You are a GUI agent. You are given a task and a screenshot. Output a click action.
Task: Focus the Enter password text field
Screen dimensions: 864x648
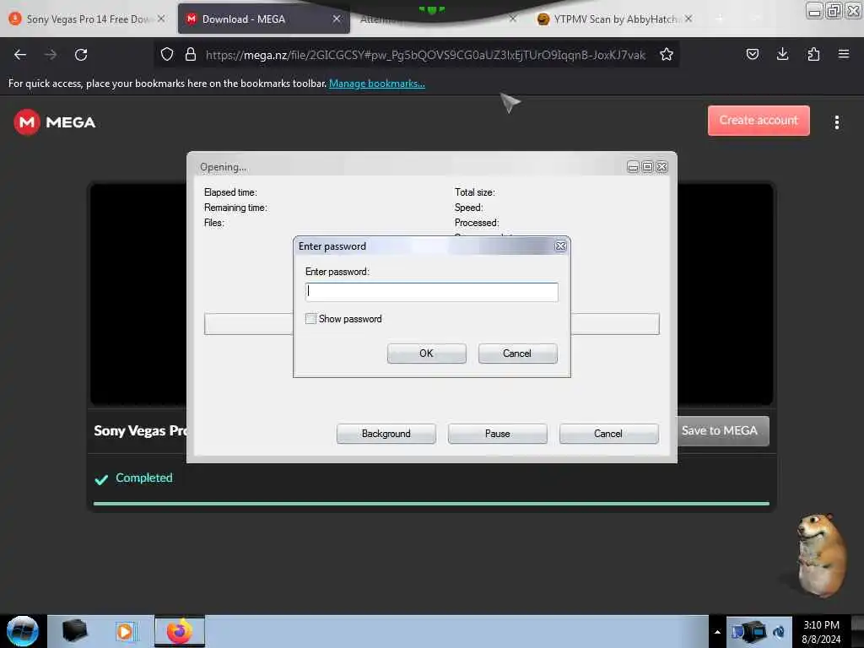[431, 291]
